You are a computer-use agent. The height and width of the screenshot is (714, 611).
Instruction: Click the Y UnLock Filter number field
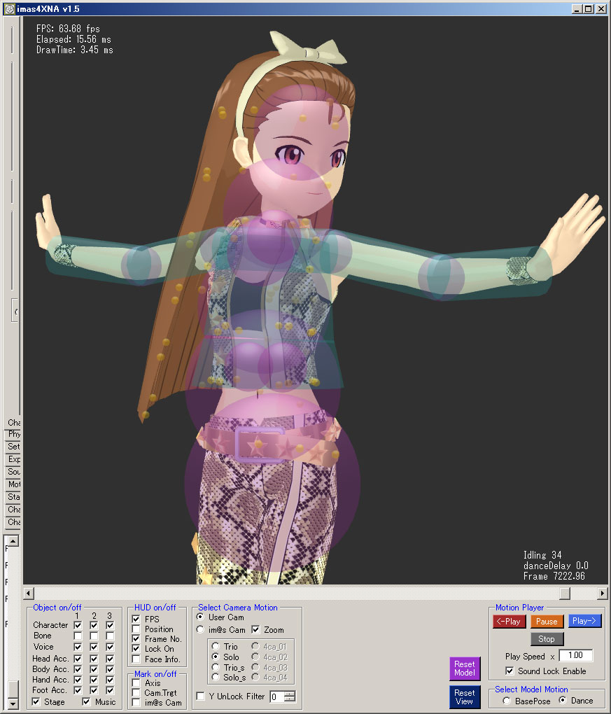[277, 696]
